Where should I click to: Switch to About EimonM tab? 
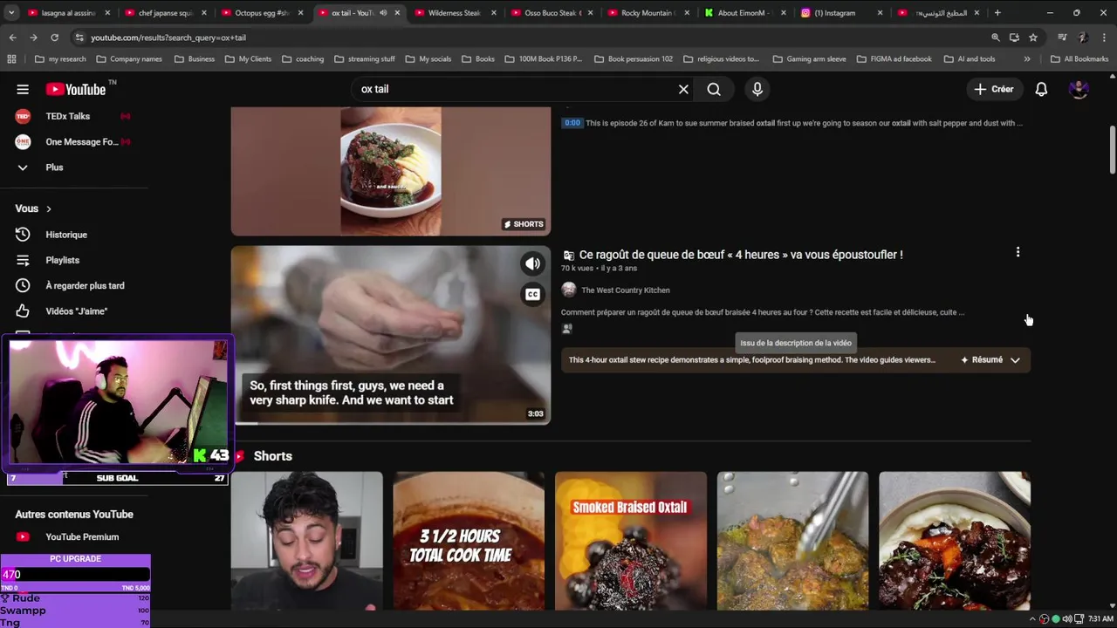coord(745,13)
